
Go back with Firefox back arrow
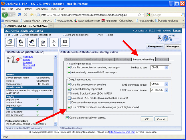[x=5, y=15]
